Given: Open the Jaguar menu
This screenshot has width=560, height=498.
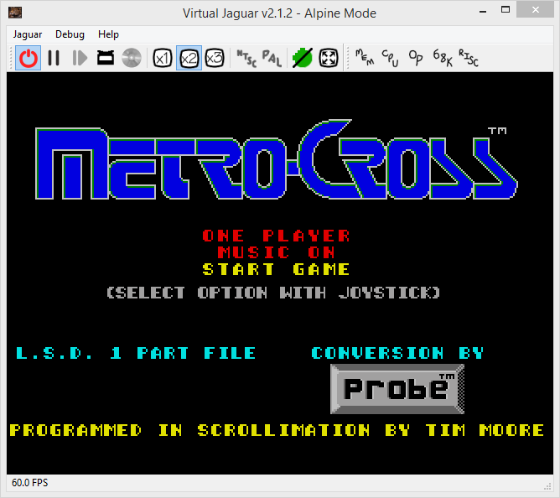Looking at the screenshot, I should click(x=28, y=34).
